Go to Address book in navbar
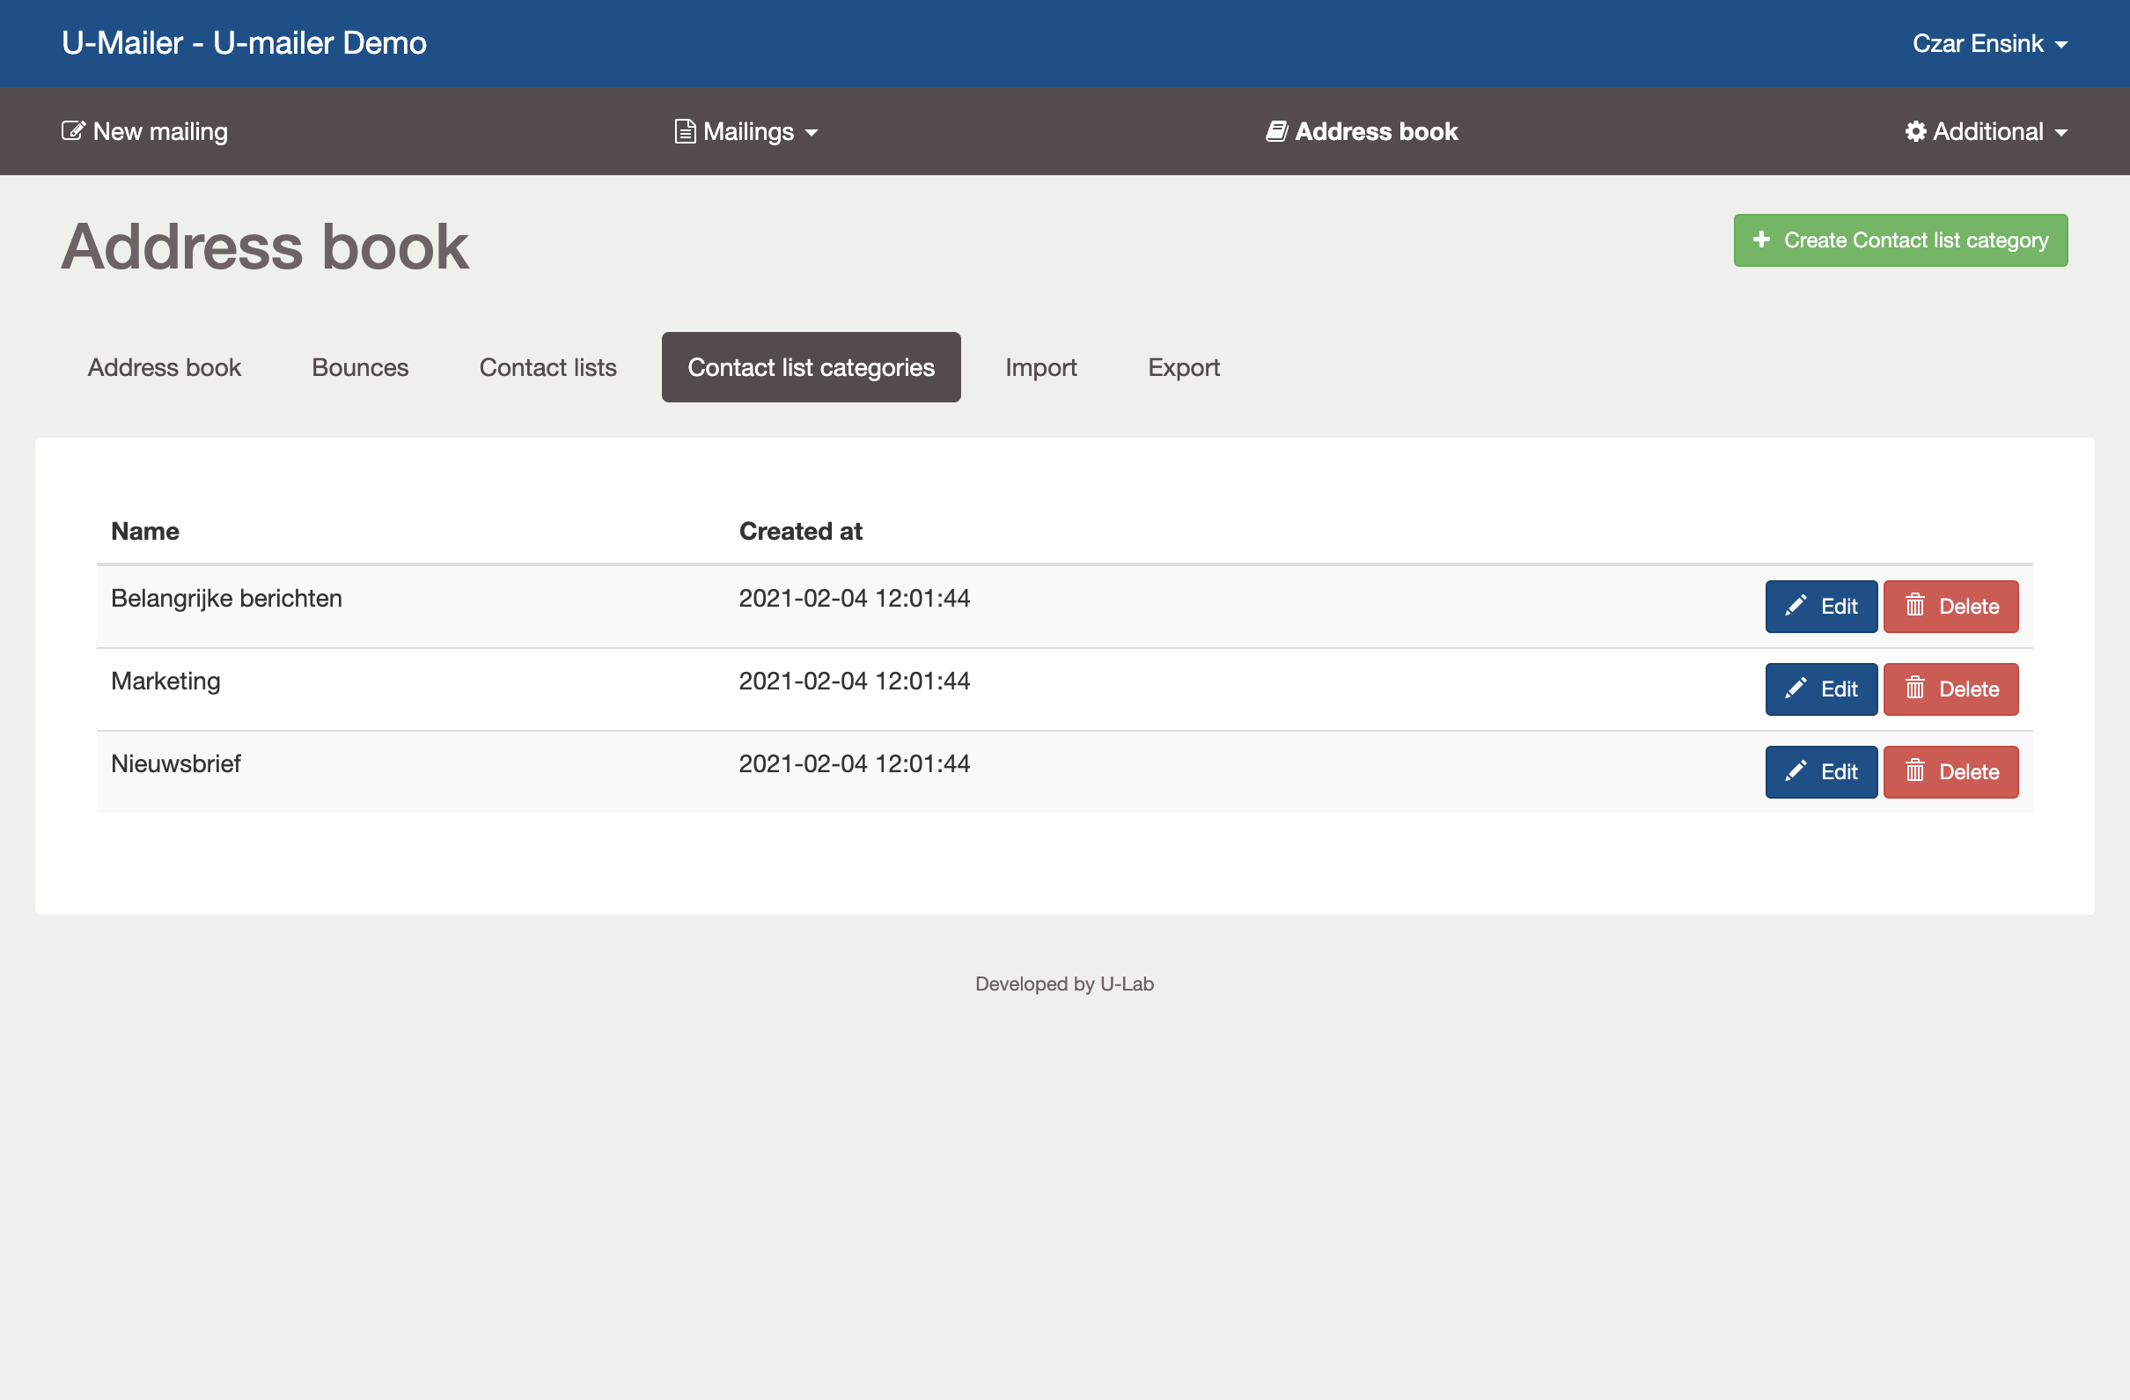The height and width of the screenshot is (1400, 2130). point(1362,131)
